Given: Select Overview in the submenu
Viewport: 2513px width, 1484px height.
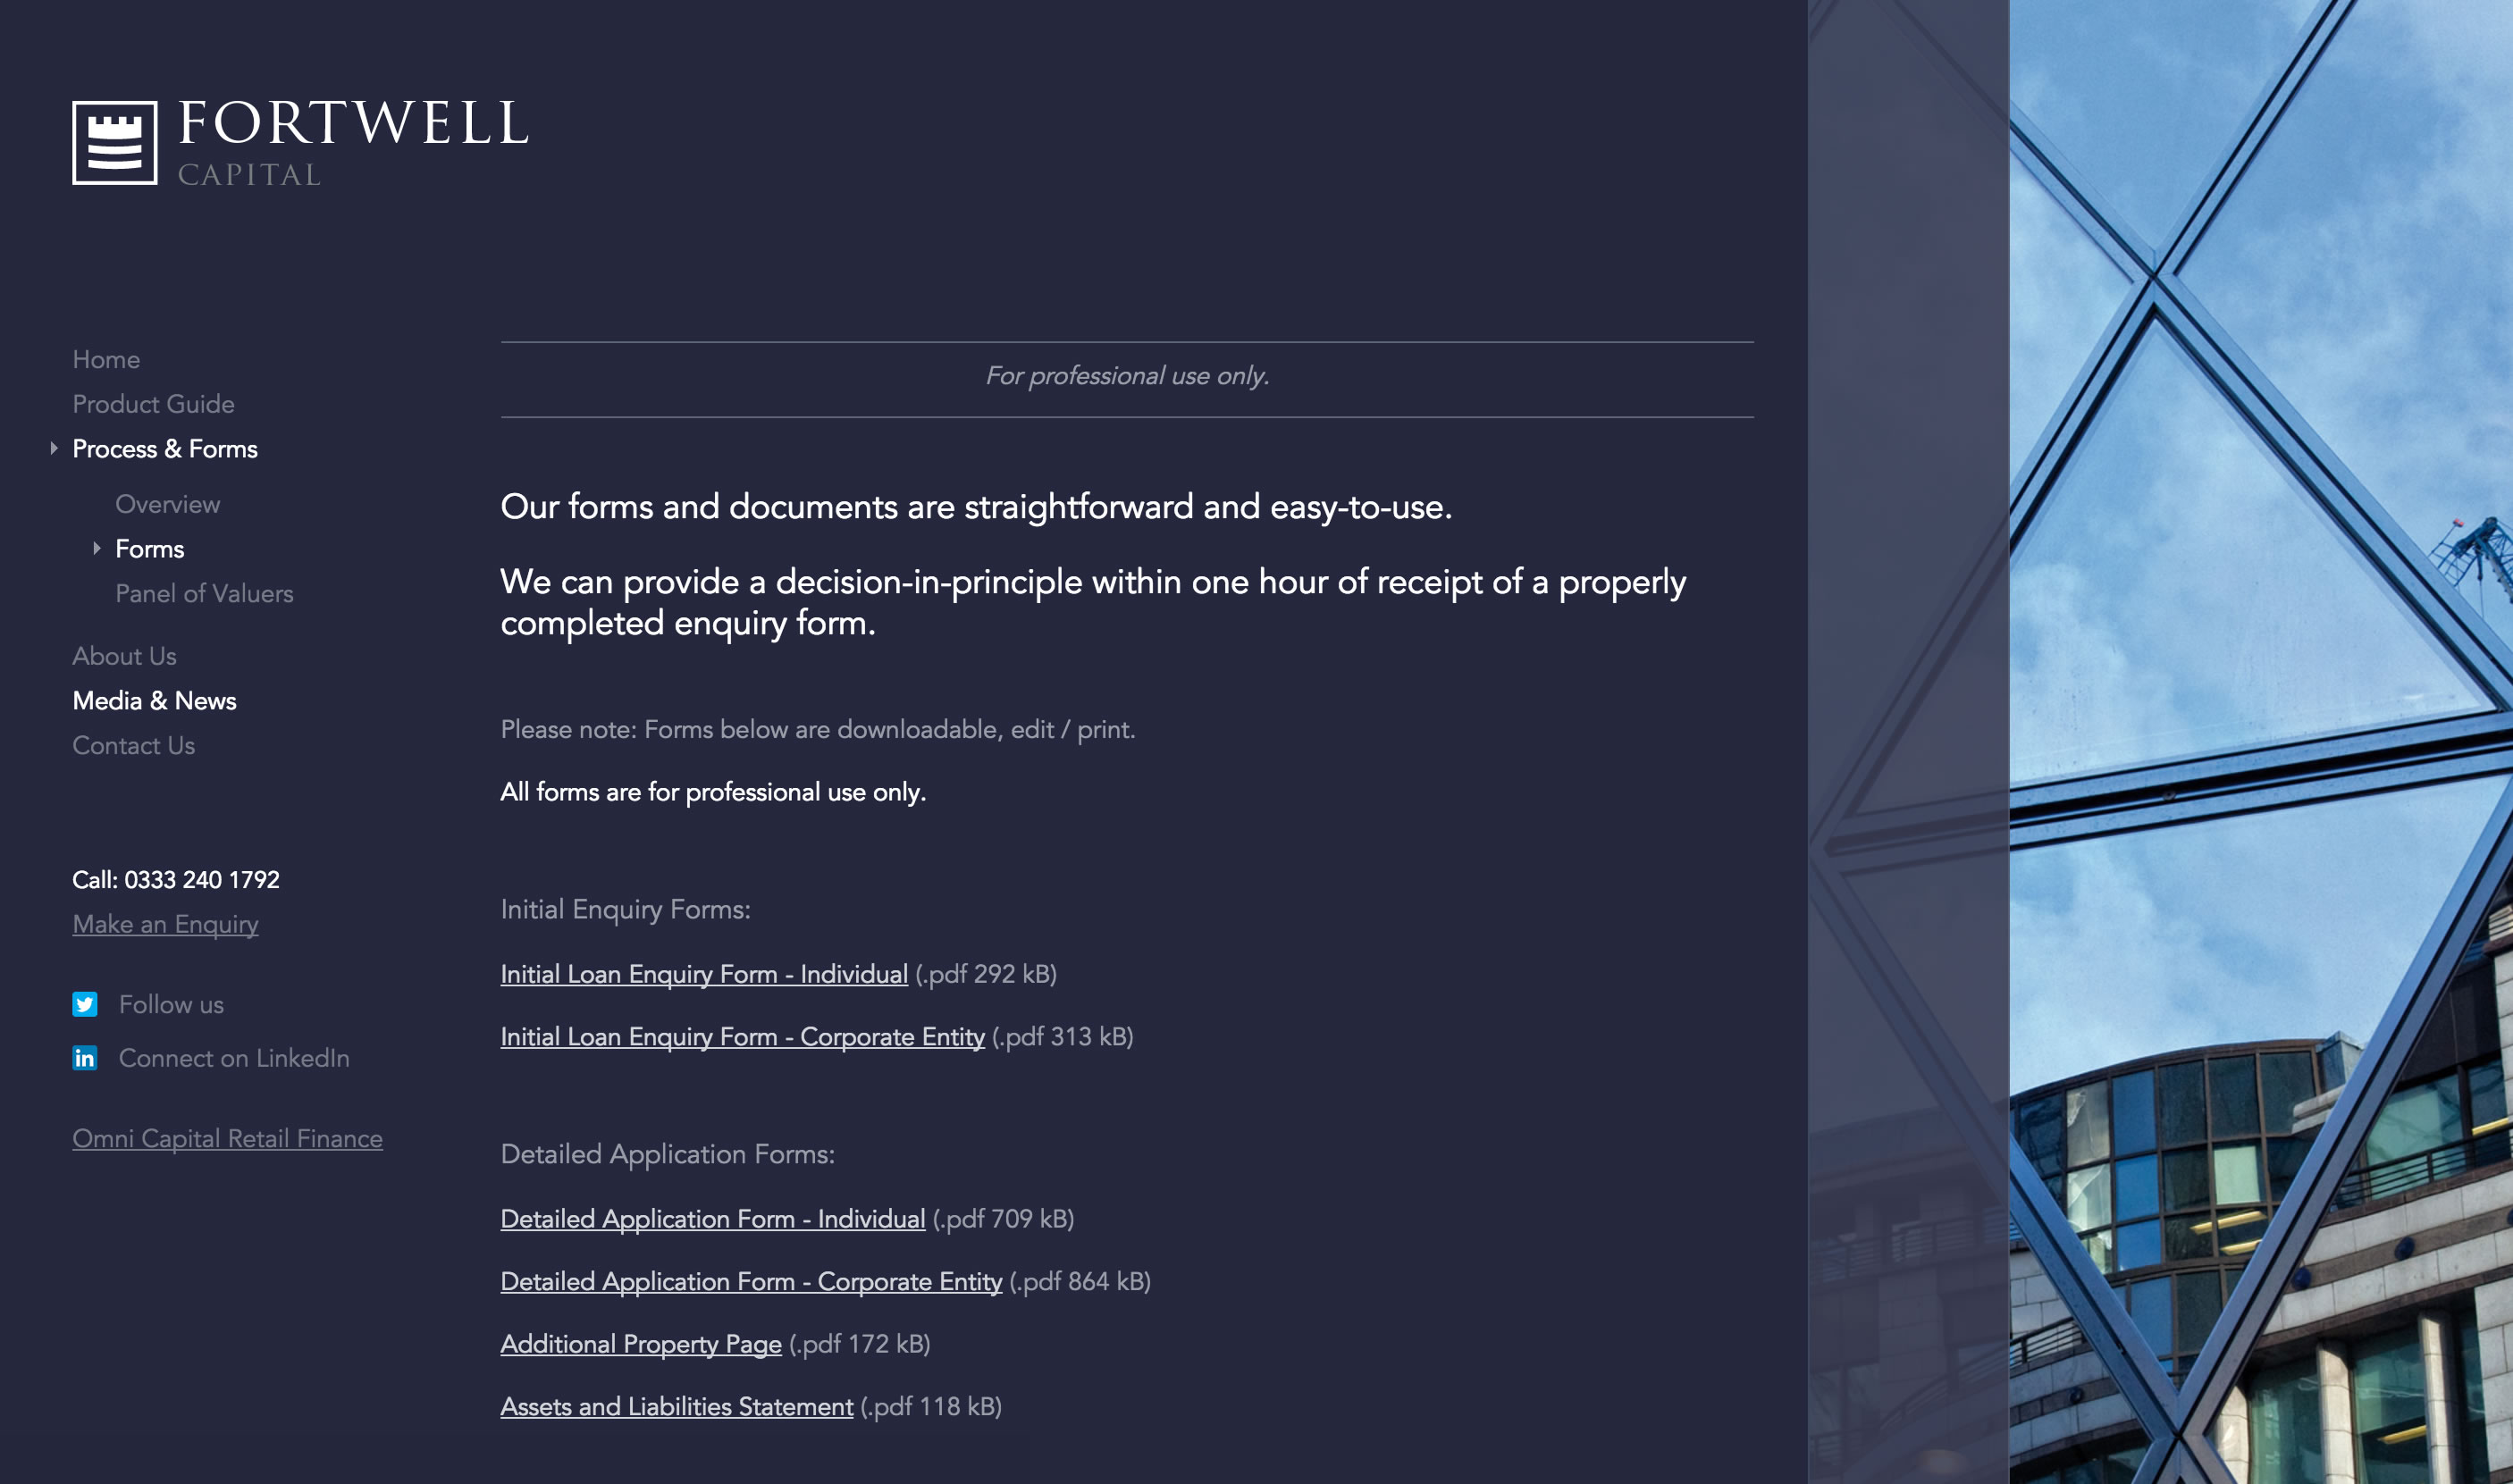Looking at the screenshot, I should [167, 504].
